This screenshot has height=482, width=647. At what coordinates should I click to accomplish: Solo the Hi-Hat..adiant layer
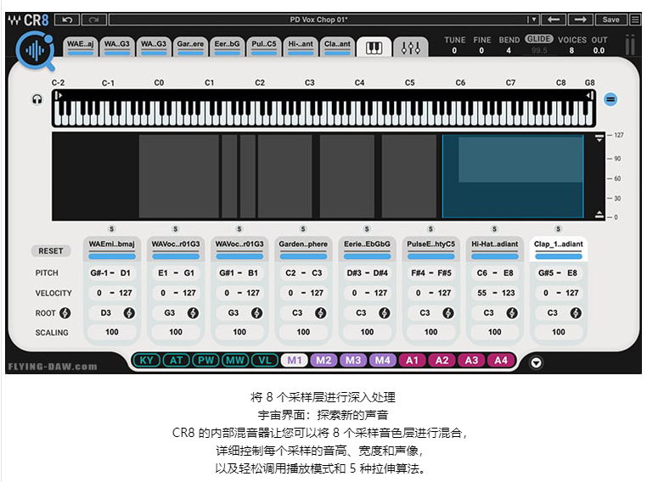[494, 229]
